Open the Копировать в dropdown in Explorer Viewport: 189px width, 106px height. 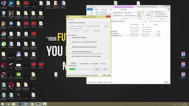pyautogui.click(x=118, y=16)
